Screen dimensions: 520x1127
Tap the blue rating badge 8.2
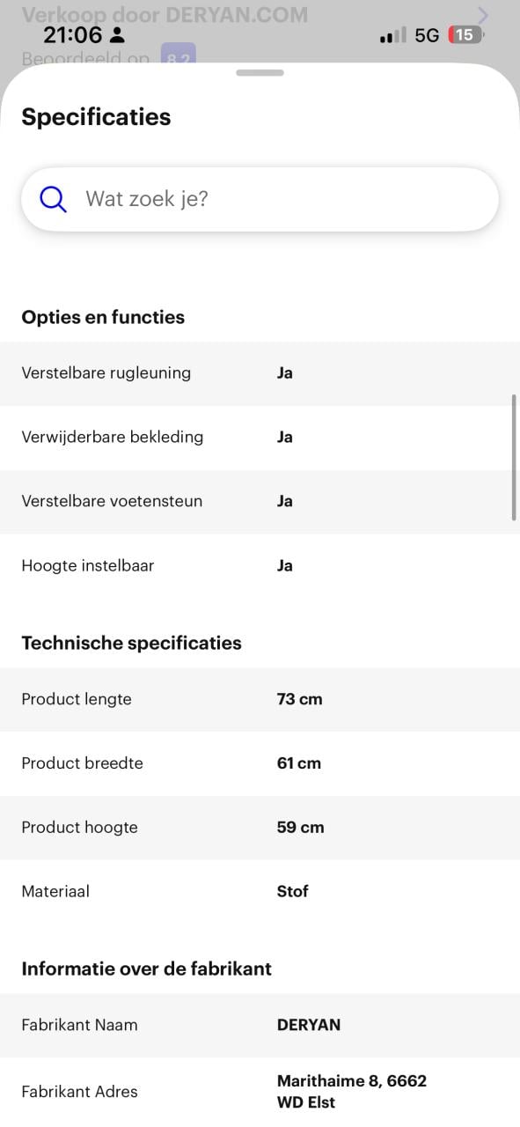[179, 55]
